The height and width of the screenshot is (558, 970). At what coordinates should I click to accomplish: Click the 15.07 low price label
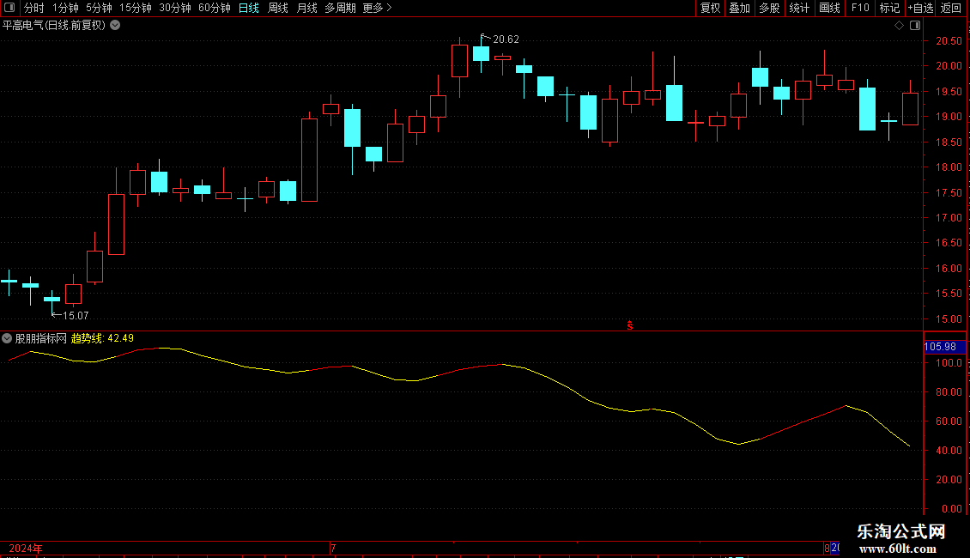(x=76, y=316)
